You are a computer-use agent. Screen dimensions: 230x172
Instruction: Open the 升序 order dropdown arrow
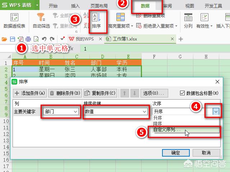point(216,111)
